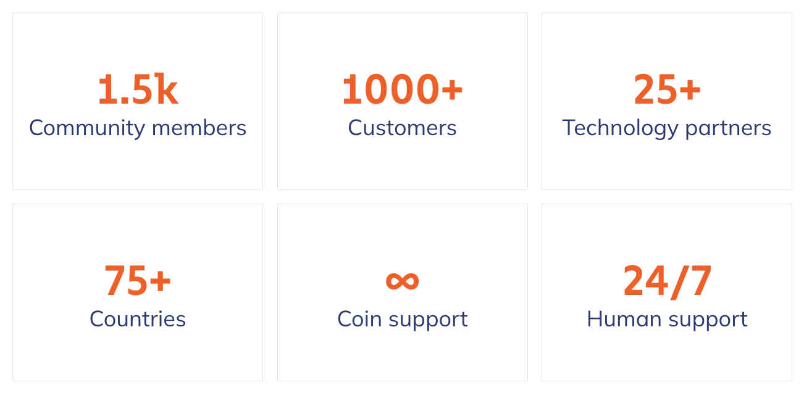Select the Community members label
The image size is (804, 401).
[x=138, y=128]
